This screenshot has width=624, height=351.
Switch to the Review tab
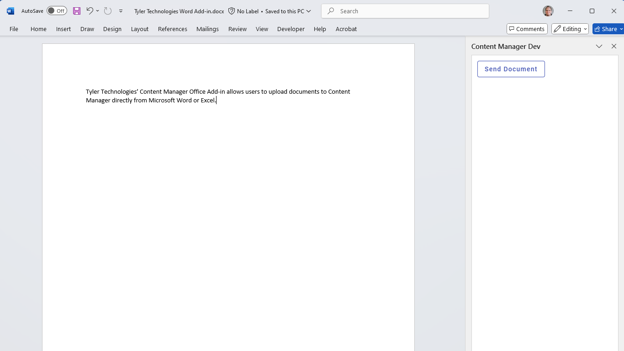238,29
